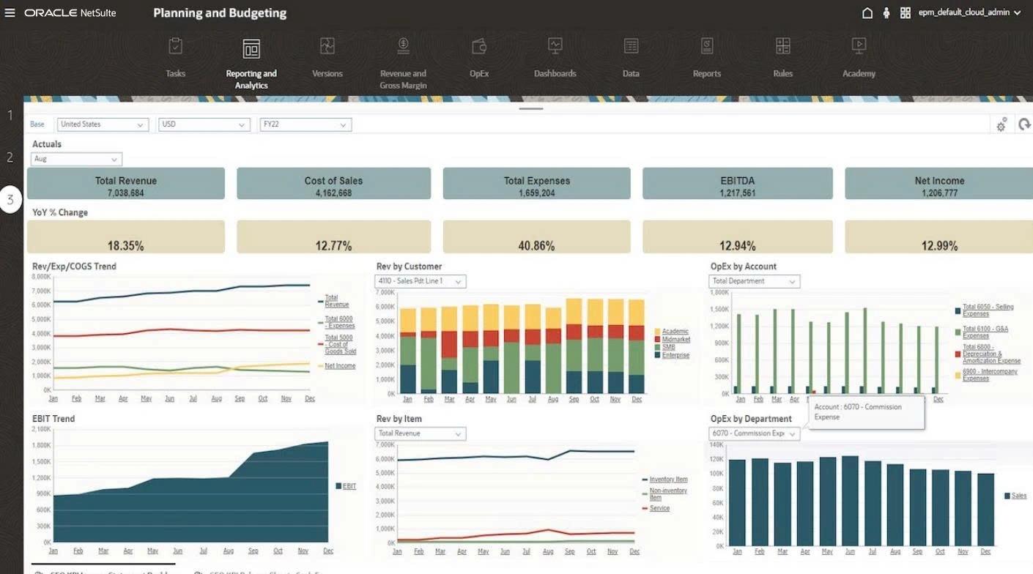Expand the FY22 year selector

(x=306, y=124)
